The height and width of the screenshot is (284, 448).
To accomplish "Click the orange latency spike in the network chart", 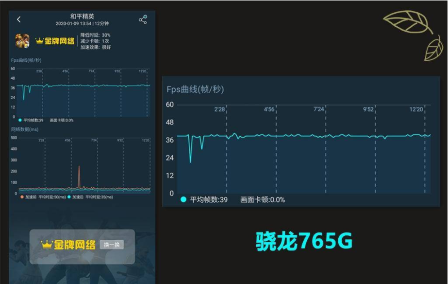I will (79, 177).
